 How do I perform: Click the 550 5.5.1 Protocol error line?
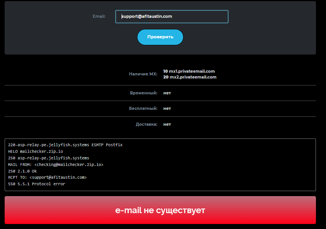[x=36, y=184]
